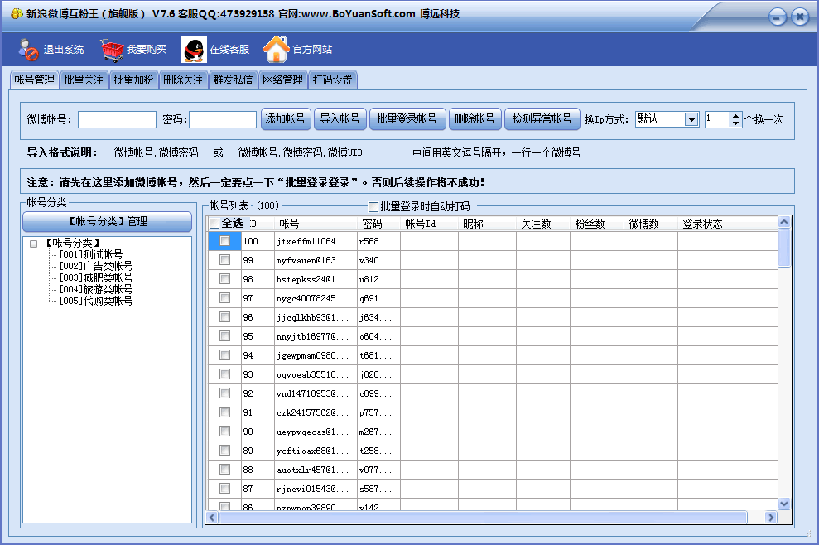The width and height of the screenshot is (819, 545).
Task: Check the box for account row 97
Action: pos(224,298)
